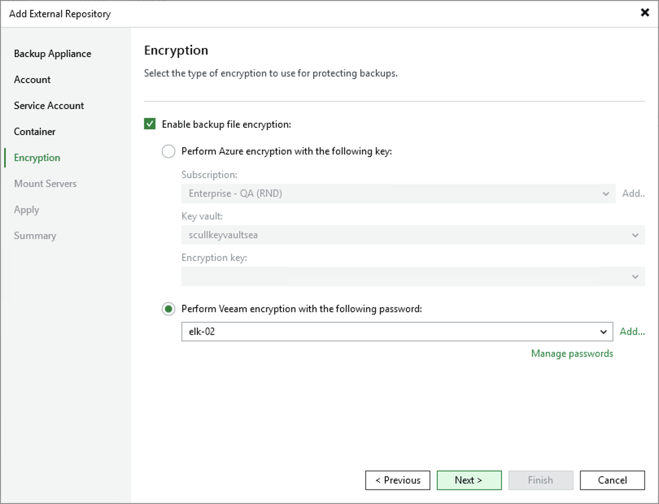Click the Previous button

(397, 480)
